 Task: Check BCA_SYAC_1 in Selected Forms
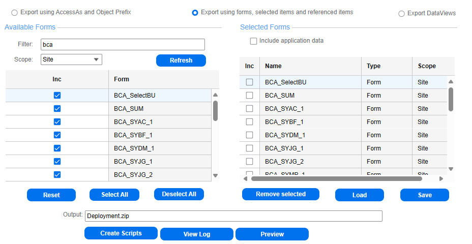click(x=249, y=108)
